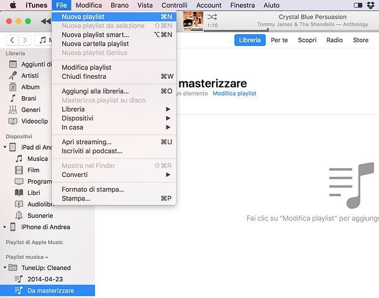Open Videoclip in the library sidebar
The height and width of the screenshot is (298, 379).
[x=35, y=121]
